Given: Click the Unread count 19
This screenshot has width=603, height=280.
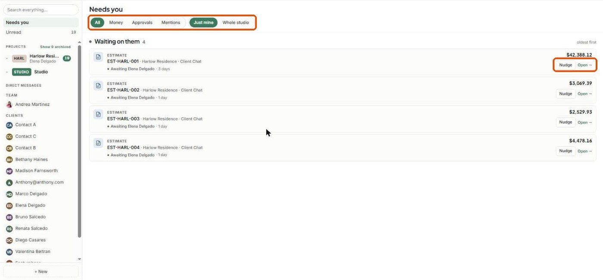Looking at the screenshot, I should coord(73,32).
